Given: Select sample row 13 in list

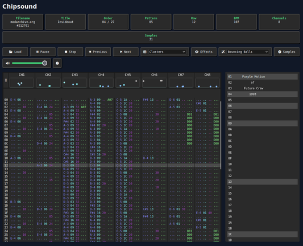Looking at the screenshot, I should click(x=263, y=182).
